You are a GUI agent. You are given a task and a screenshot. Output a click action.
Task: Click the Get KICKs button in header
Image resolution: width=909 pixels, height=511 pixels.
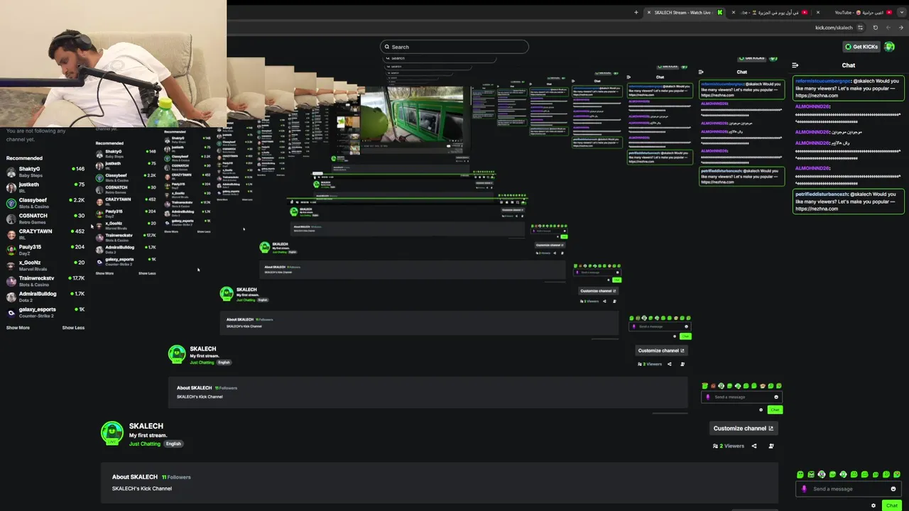tap(861, 47)
